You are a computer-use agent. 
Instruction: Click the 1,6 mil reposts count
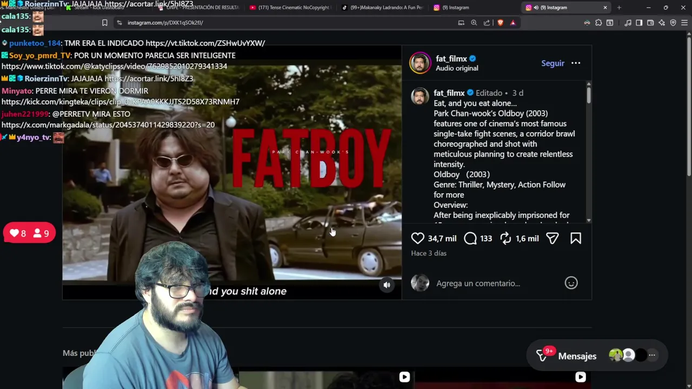527,238
